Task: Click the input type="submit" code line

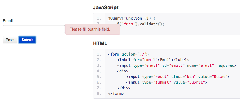Action: 167,82
